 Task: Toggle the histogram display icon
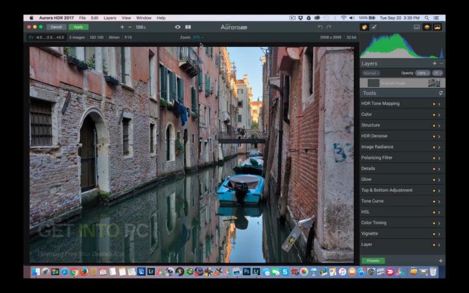[x=416, y=27]
